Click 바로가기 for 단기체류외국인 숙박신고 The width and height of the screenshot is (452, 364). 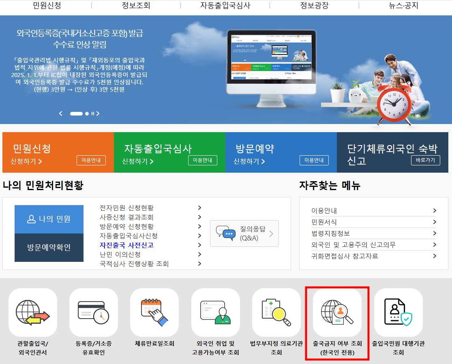coord(425,160)
